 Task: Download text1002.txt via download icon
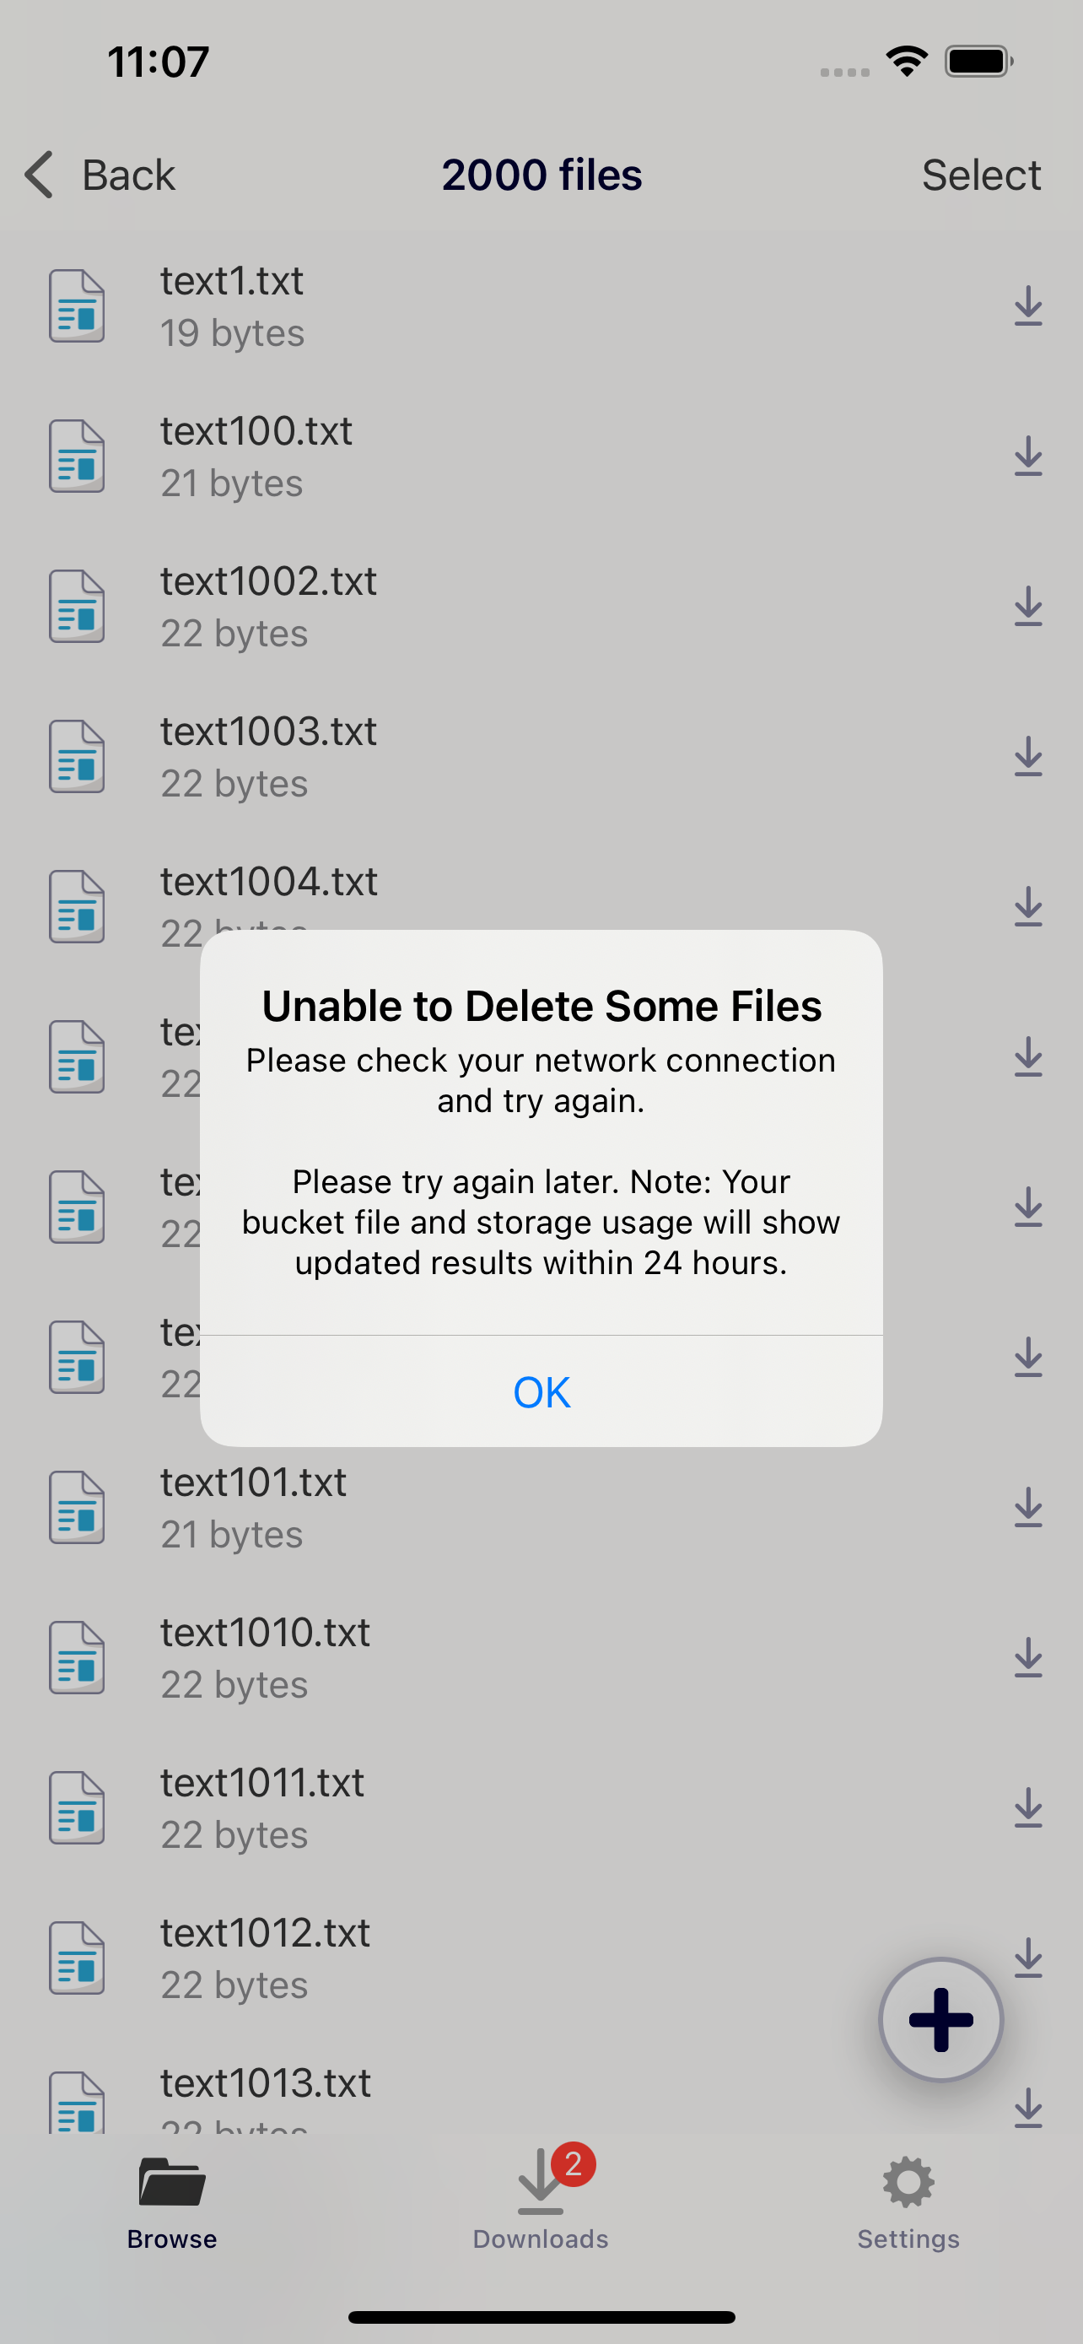click(x=1027, y=607)
